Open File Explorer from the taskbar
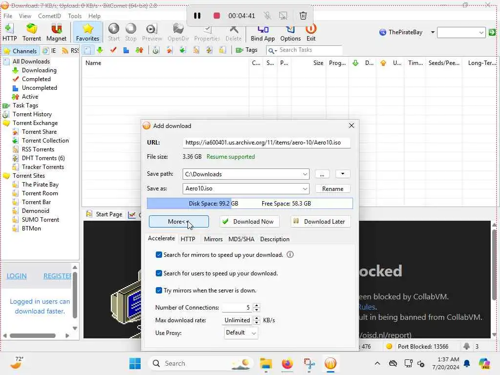The height and width of the screenshot is (375, 500). tap(266, 363)
